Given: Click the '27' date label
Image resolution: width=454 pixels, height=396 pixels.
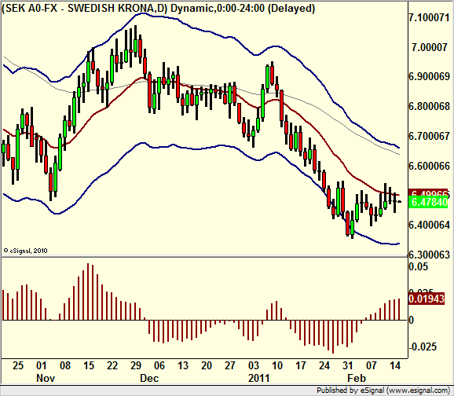Looking at the screenshot, I should 230,366.
